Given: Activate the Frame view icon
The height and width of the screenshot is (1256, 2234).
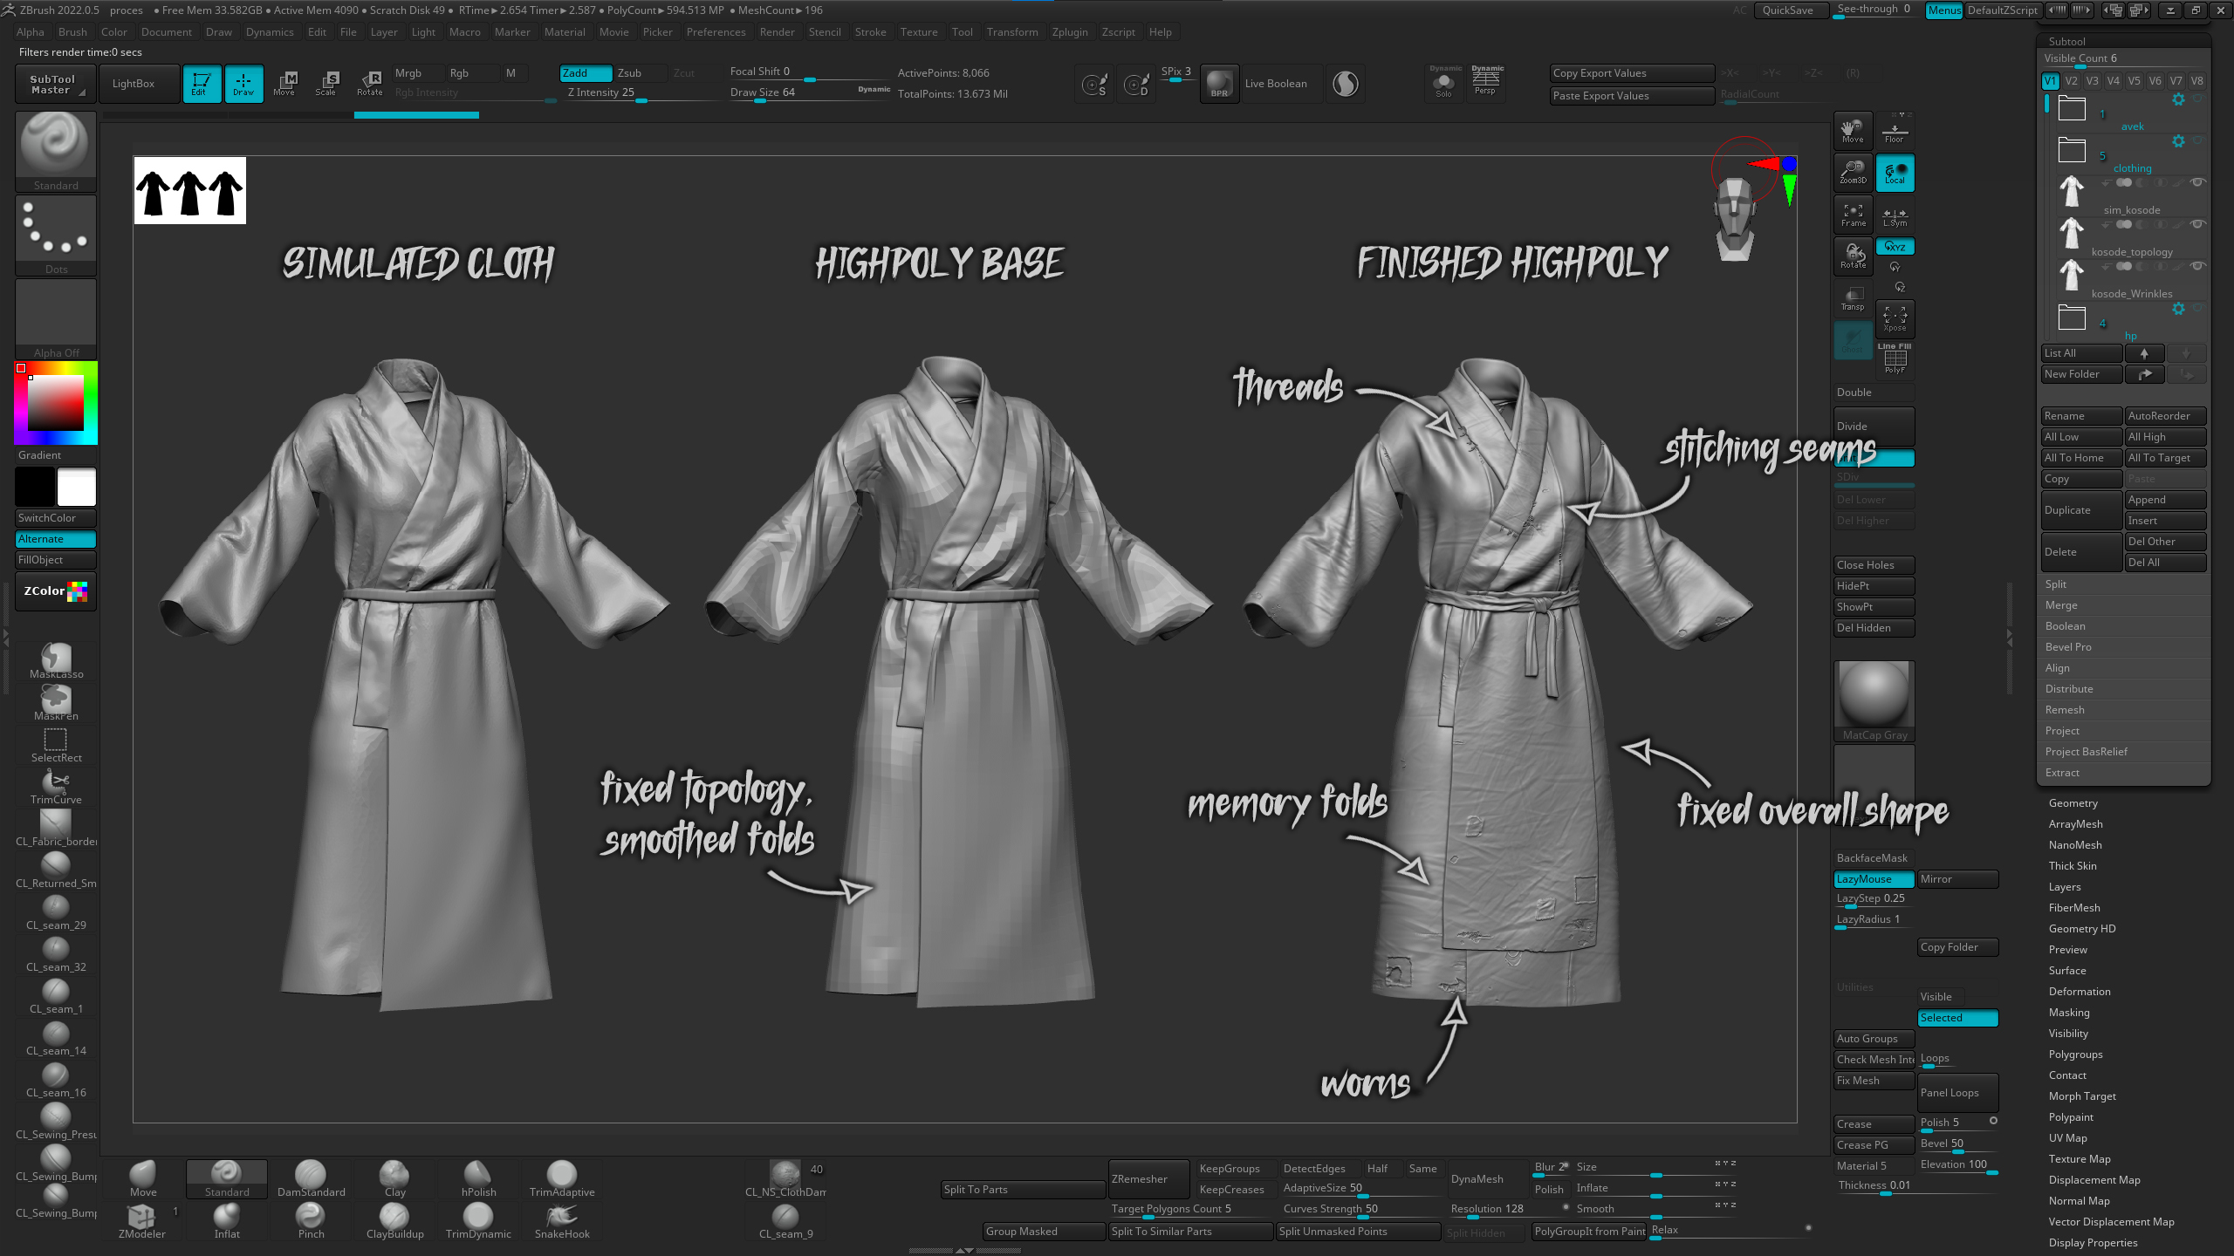Looking at the screenshot, I should click(1853, 214).
